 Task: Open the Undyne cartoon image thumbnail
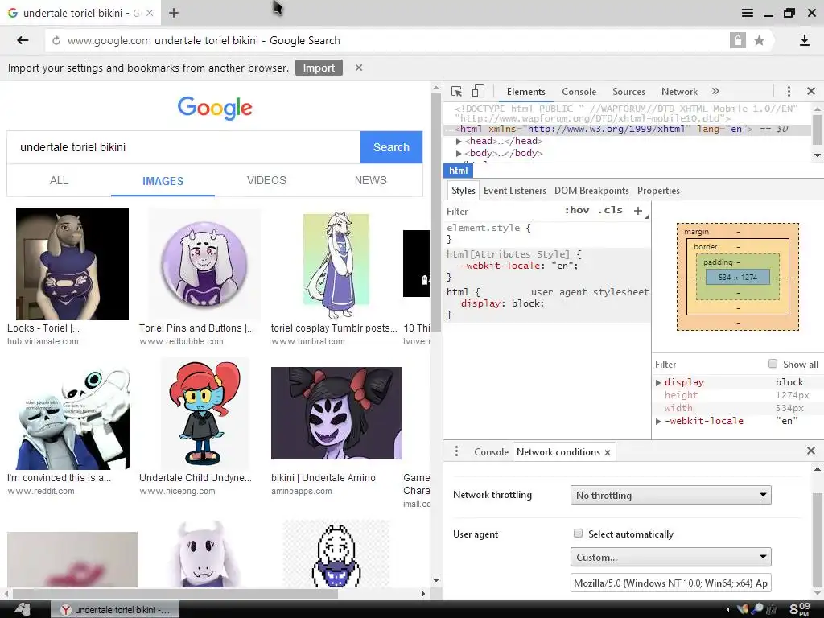(x=204, y=413)
